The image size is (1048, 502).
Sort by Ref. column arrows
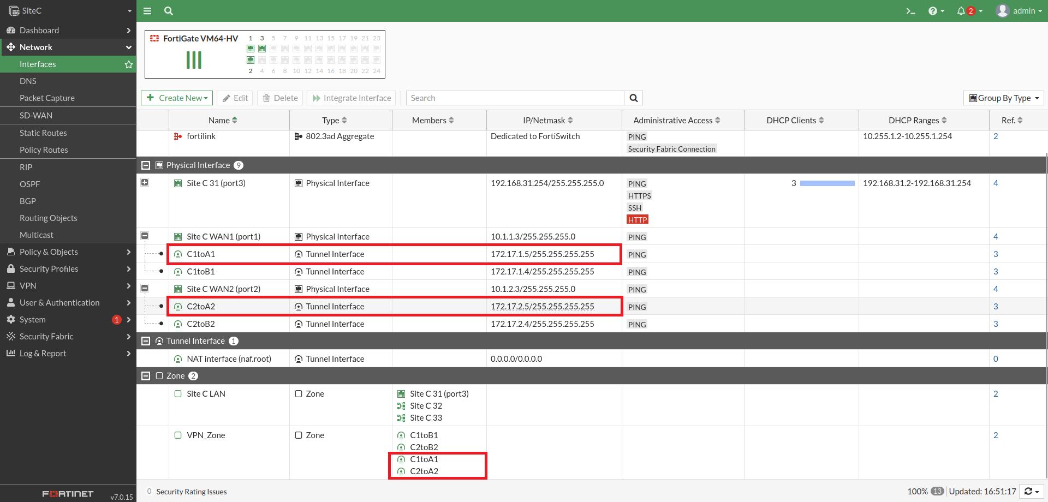tap(1020, 121)
